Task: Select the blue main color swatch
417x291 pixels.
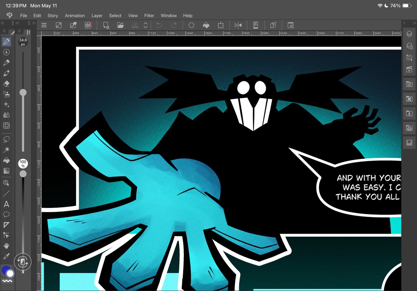Action: 5,269
